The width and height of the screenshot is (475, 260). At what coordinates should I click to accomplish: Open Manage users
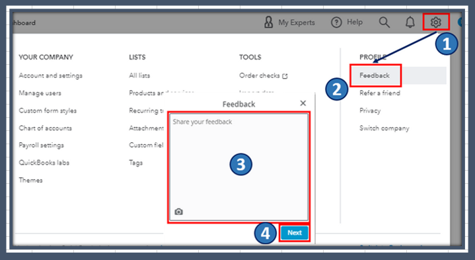[x=40, y=93]
